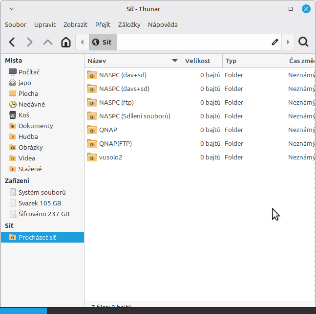Click the Název column sort arrow

[x=175, y=61]
